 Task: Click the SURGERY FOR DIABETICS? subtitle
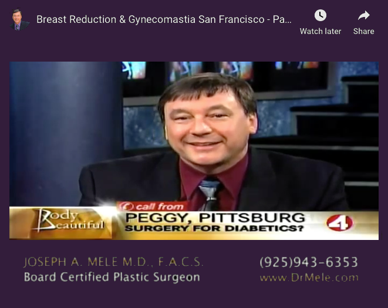tap(214, 228)
